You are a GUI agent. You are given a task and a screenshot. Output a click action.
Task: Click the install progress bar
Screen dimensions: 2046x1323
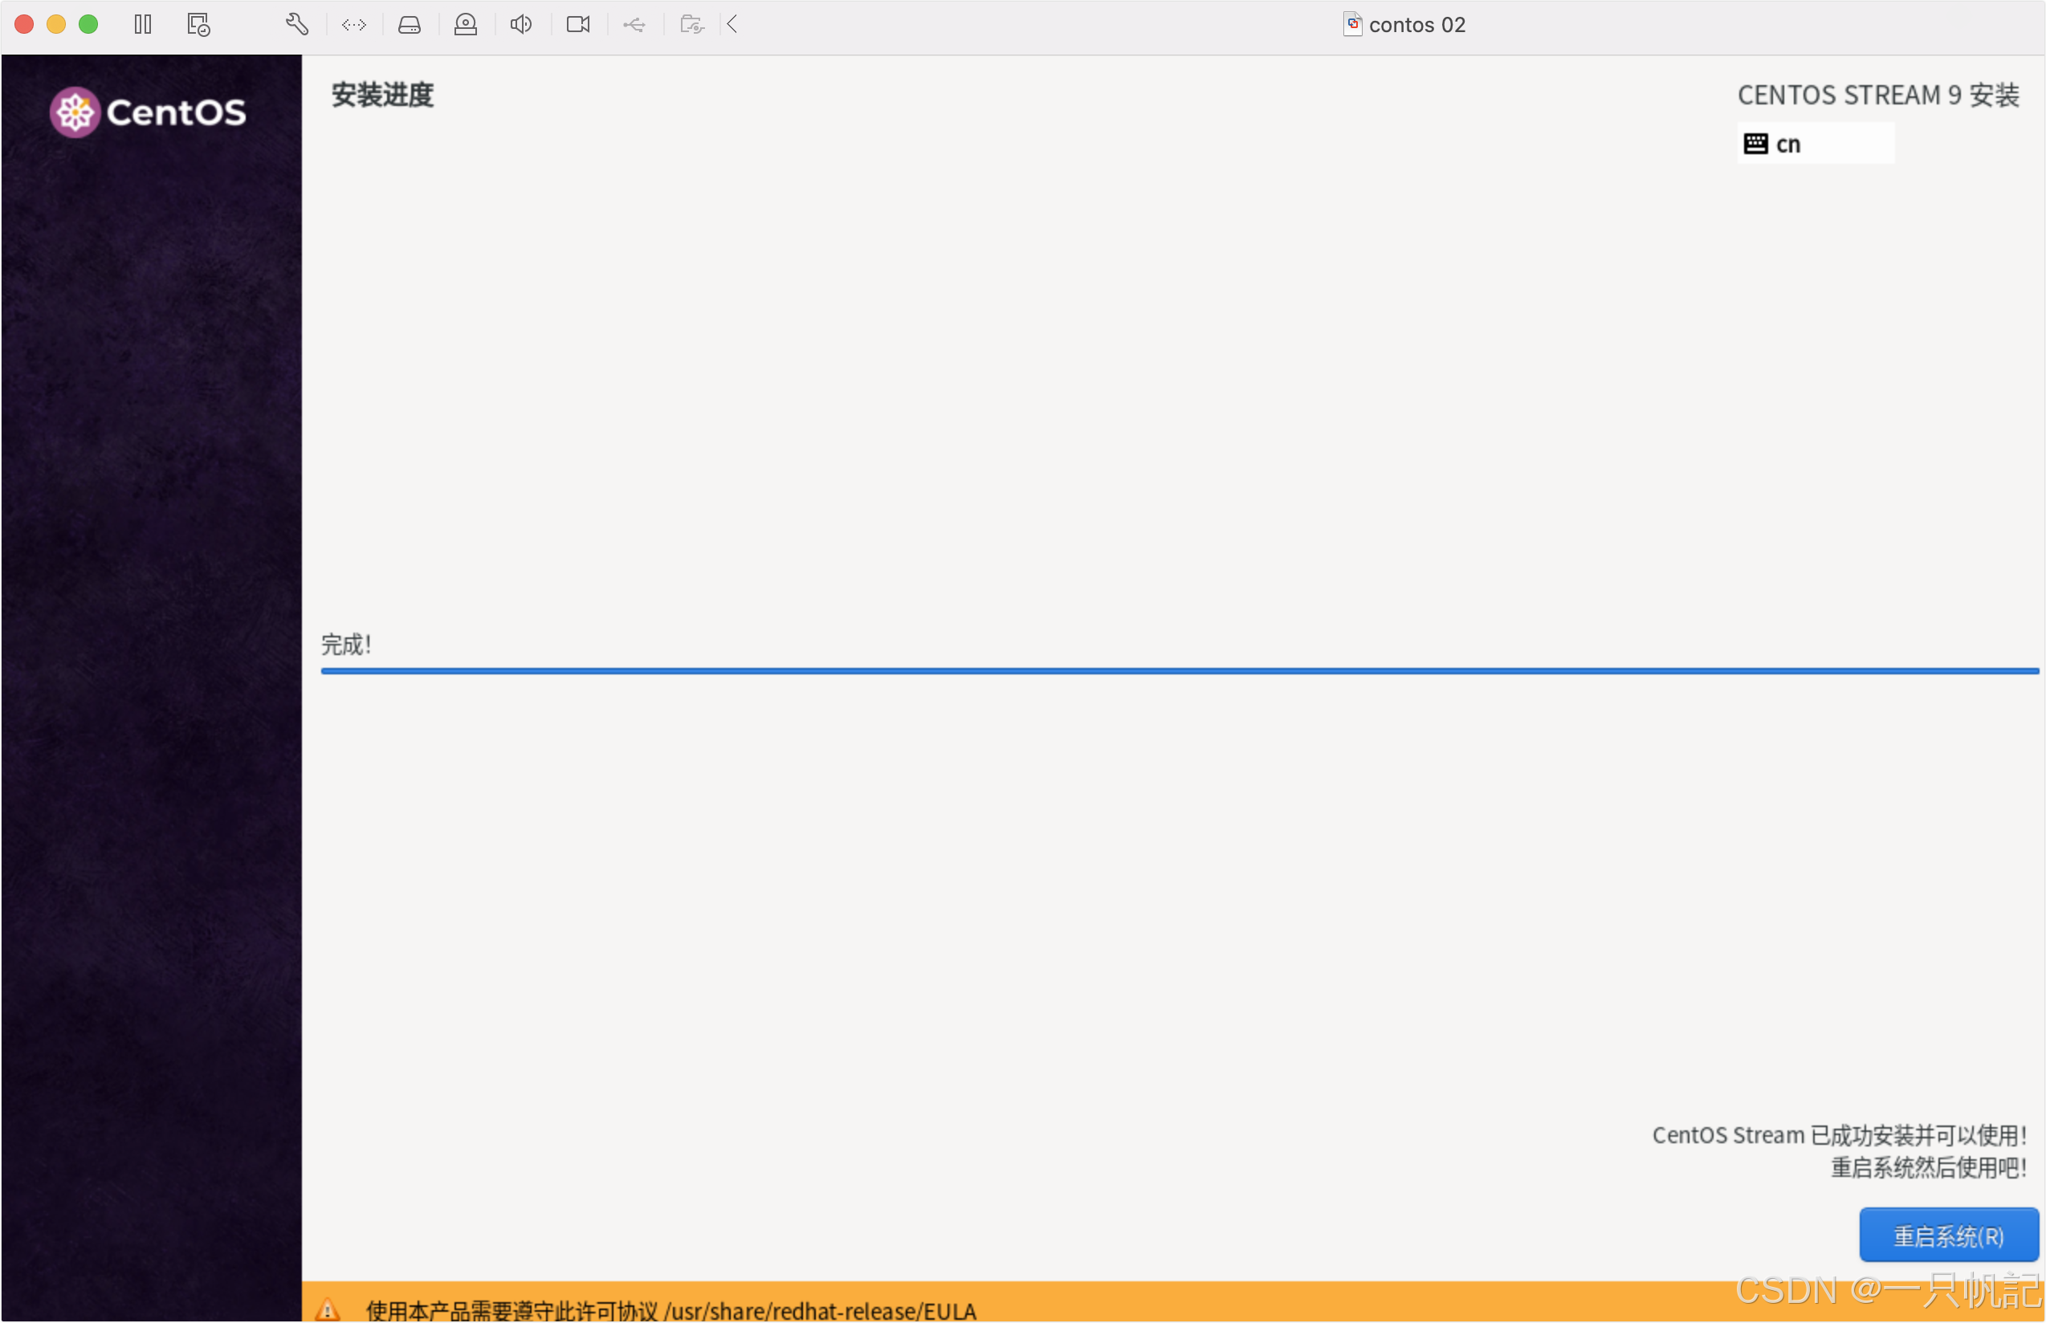(x=1179, y=671)
